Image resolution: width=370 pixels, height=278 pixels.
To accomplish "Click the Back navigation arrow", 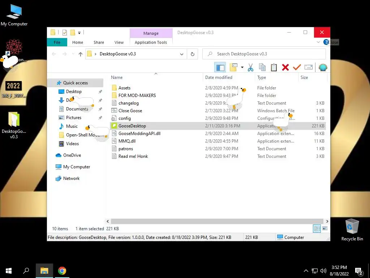I will coord(54,54).
